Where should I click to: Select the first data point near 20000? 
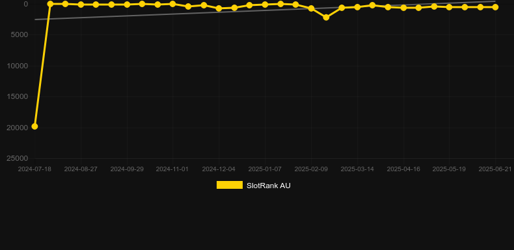click(34, 126)
